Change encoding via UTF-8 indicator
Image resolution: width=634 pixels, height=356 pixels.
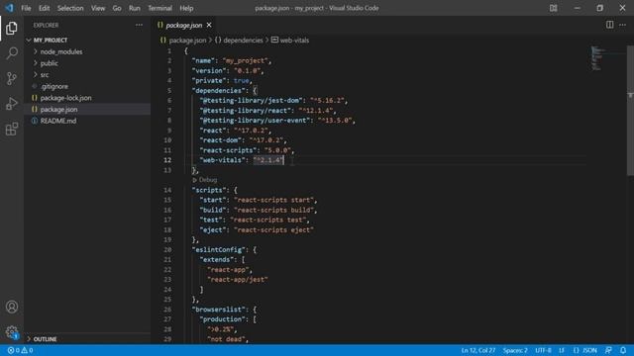[x=543, y=350]
